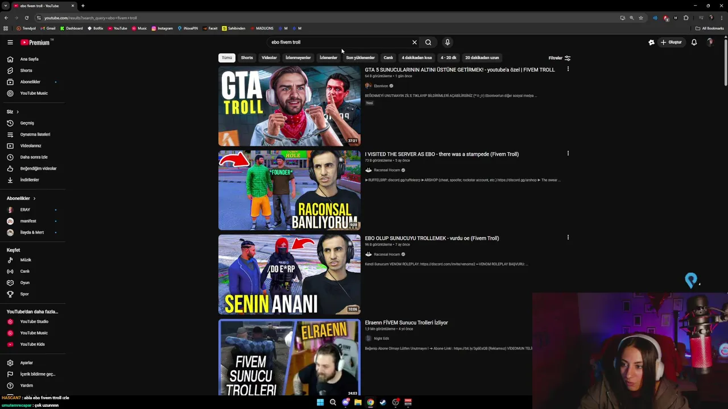This screenshot has width=728, height=409.
Task: Start voice search with microphone icon
Action: tap(448, 42)
